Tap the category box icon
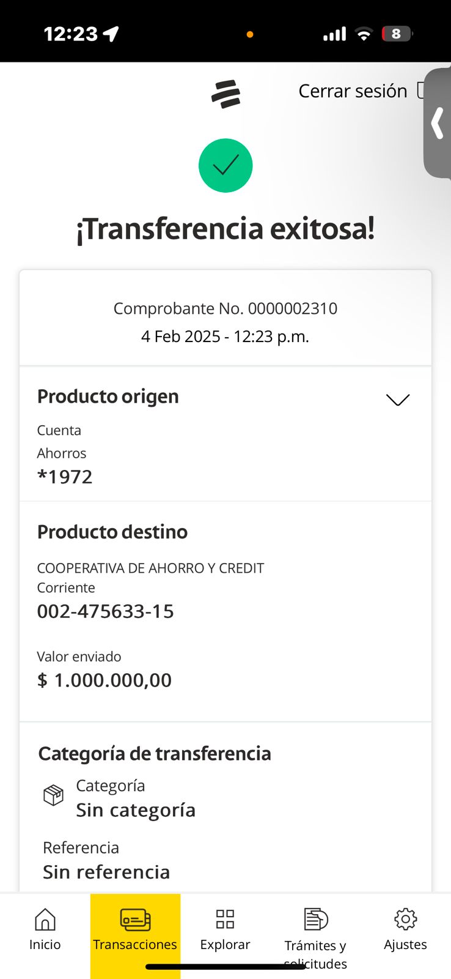The height and width of the screenshot is (979, 451). coord(54,795)
